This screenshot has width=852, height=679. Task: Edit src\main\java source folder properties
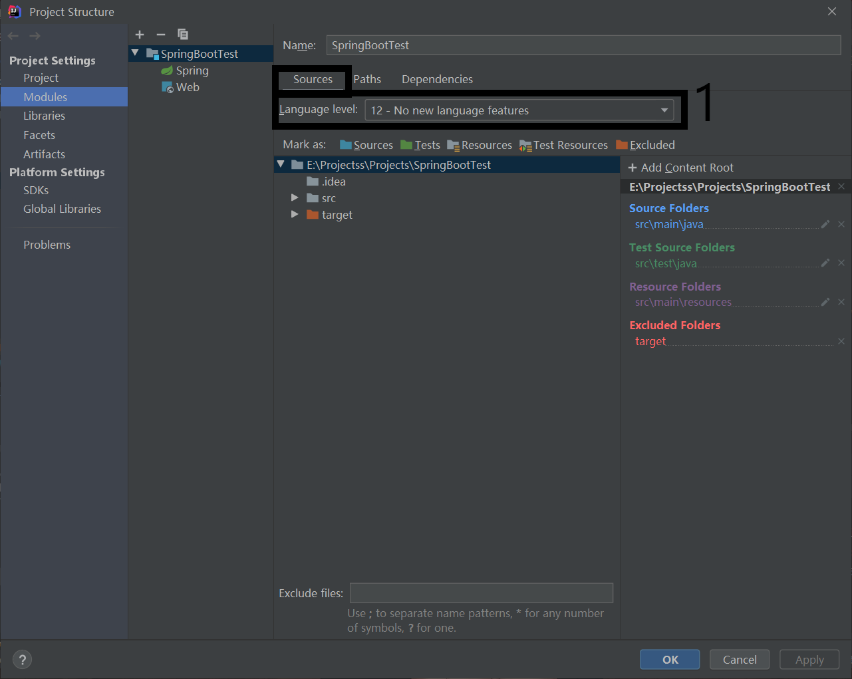click(x=825, y=225)
